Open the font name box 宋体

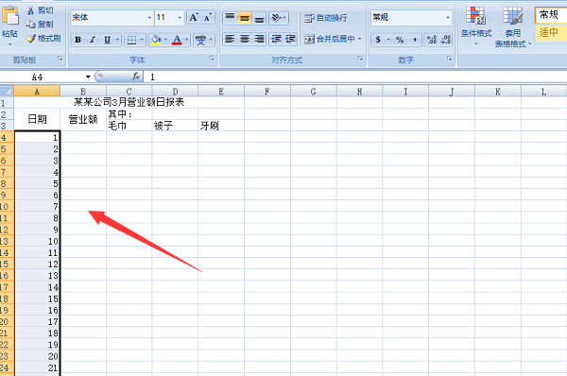pos(112,17)
